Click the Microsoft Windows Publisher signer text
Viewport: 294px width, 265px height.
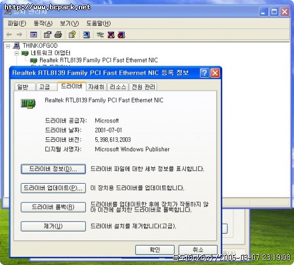132,149
